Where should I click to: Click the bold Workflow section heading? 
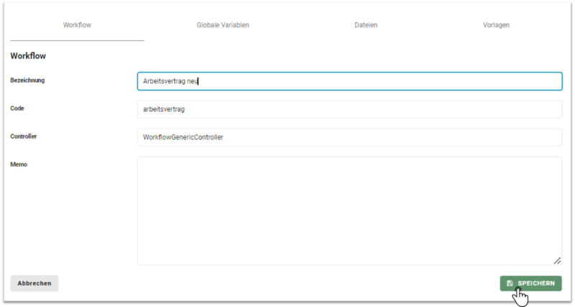tap(28, 56)
